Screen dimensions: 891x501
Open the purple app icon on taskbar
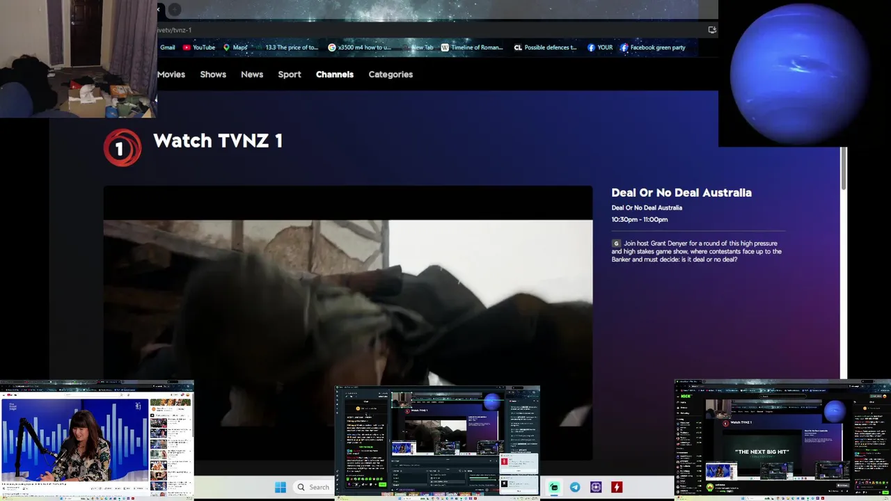pos(596,487)
